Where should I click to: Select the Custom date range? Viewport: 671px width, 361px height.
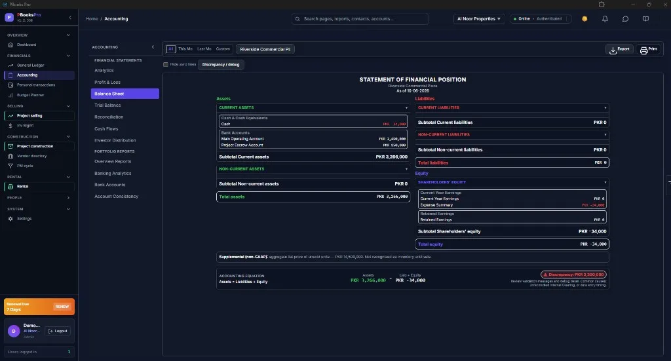pos(223,49)
